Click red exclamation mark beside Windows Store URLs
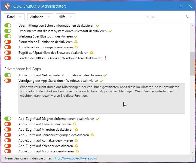 click(106, 58)
